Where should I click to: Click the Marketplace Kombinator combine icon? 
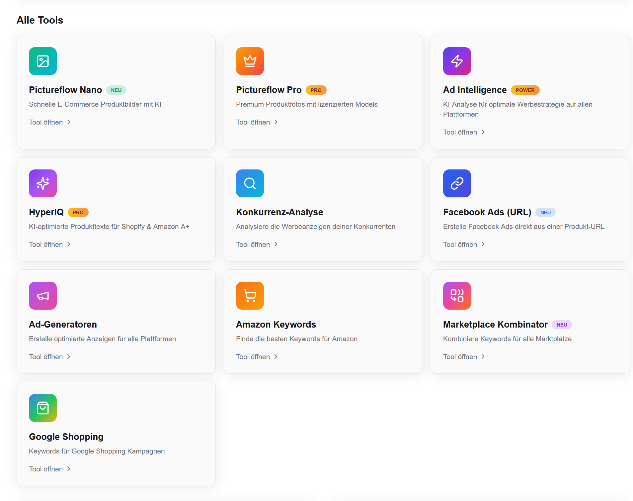pyautogui.click(x=457, y=296)
